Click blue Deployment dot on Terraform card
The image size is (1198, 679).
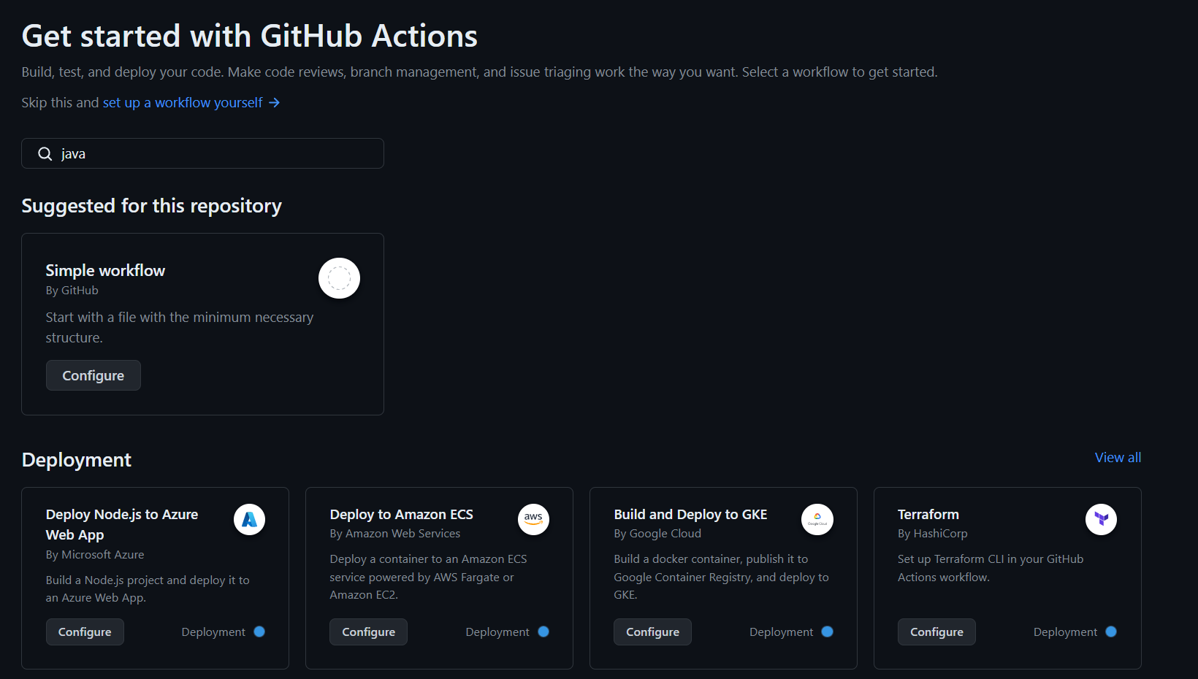coord(1111,632)
